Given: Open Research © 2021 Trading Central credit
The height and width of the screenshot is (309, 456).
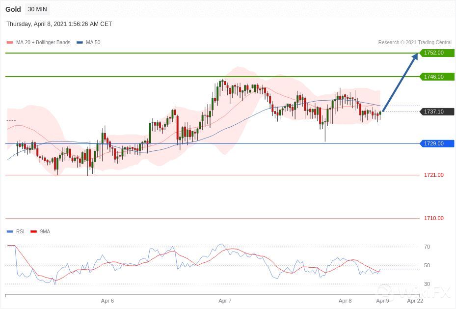Looking at the screenshot, I should (415, 42).
